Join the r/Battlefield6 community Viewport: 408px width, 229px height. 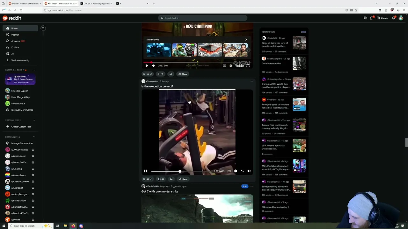244,186
